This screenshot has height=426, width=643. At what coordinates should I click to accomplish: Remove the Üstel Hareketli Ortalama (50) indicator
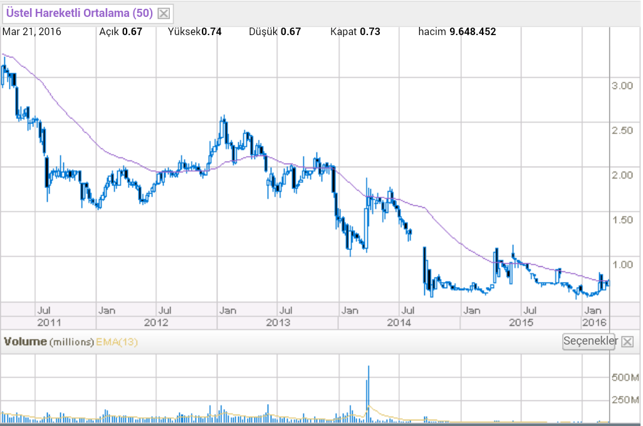(x=163, y=13)
